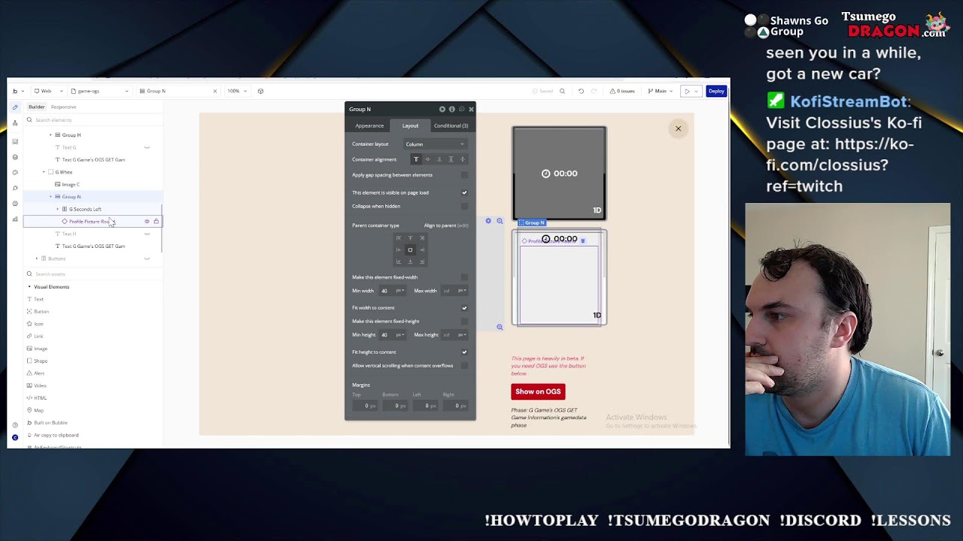Open the Design tab pencil icon
The image size is (963, 541).
pyautogui.click(x=15, y=107)
